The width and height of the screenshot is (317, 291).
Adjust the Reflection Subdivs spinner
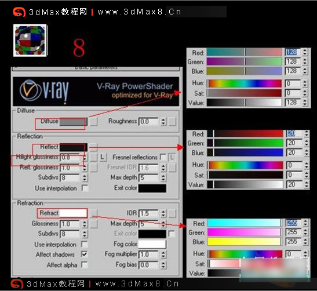click(x=85, y=178)
